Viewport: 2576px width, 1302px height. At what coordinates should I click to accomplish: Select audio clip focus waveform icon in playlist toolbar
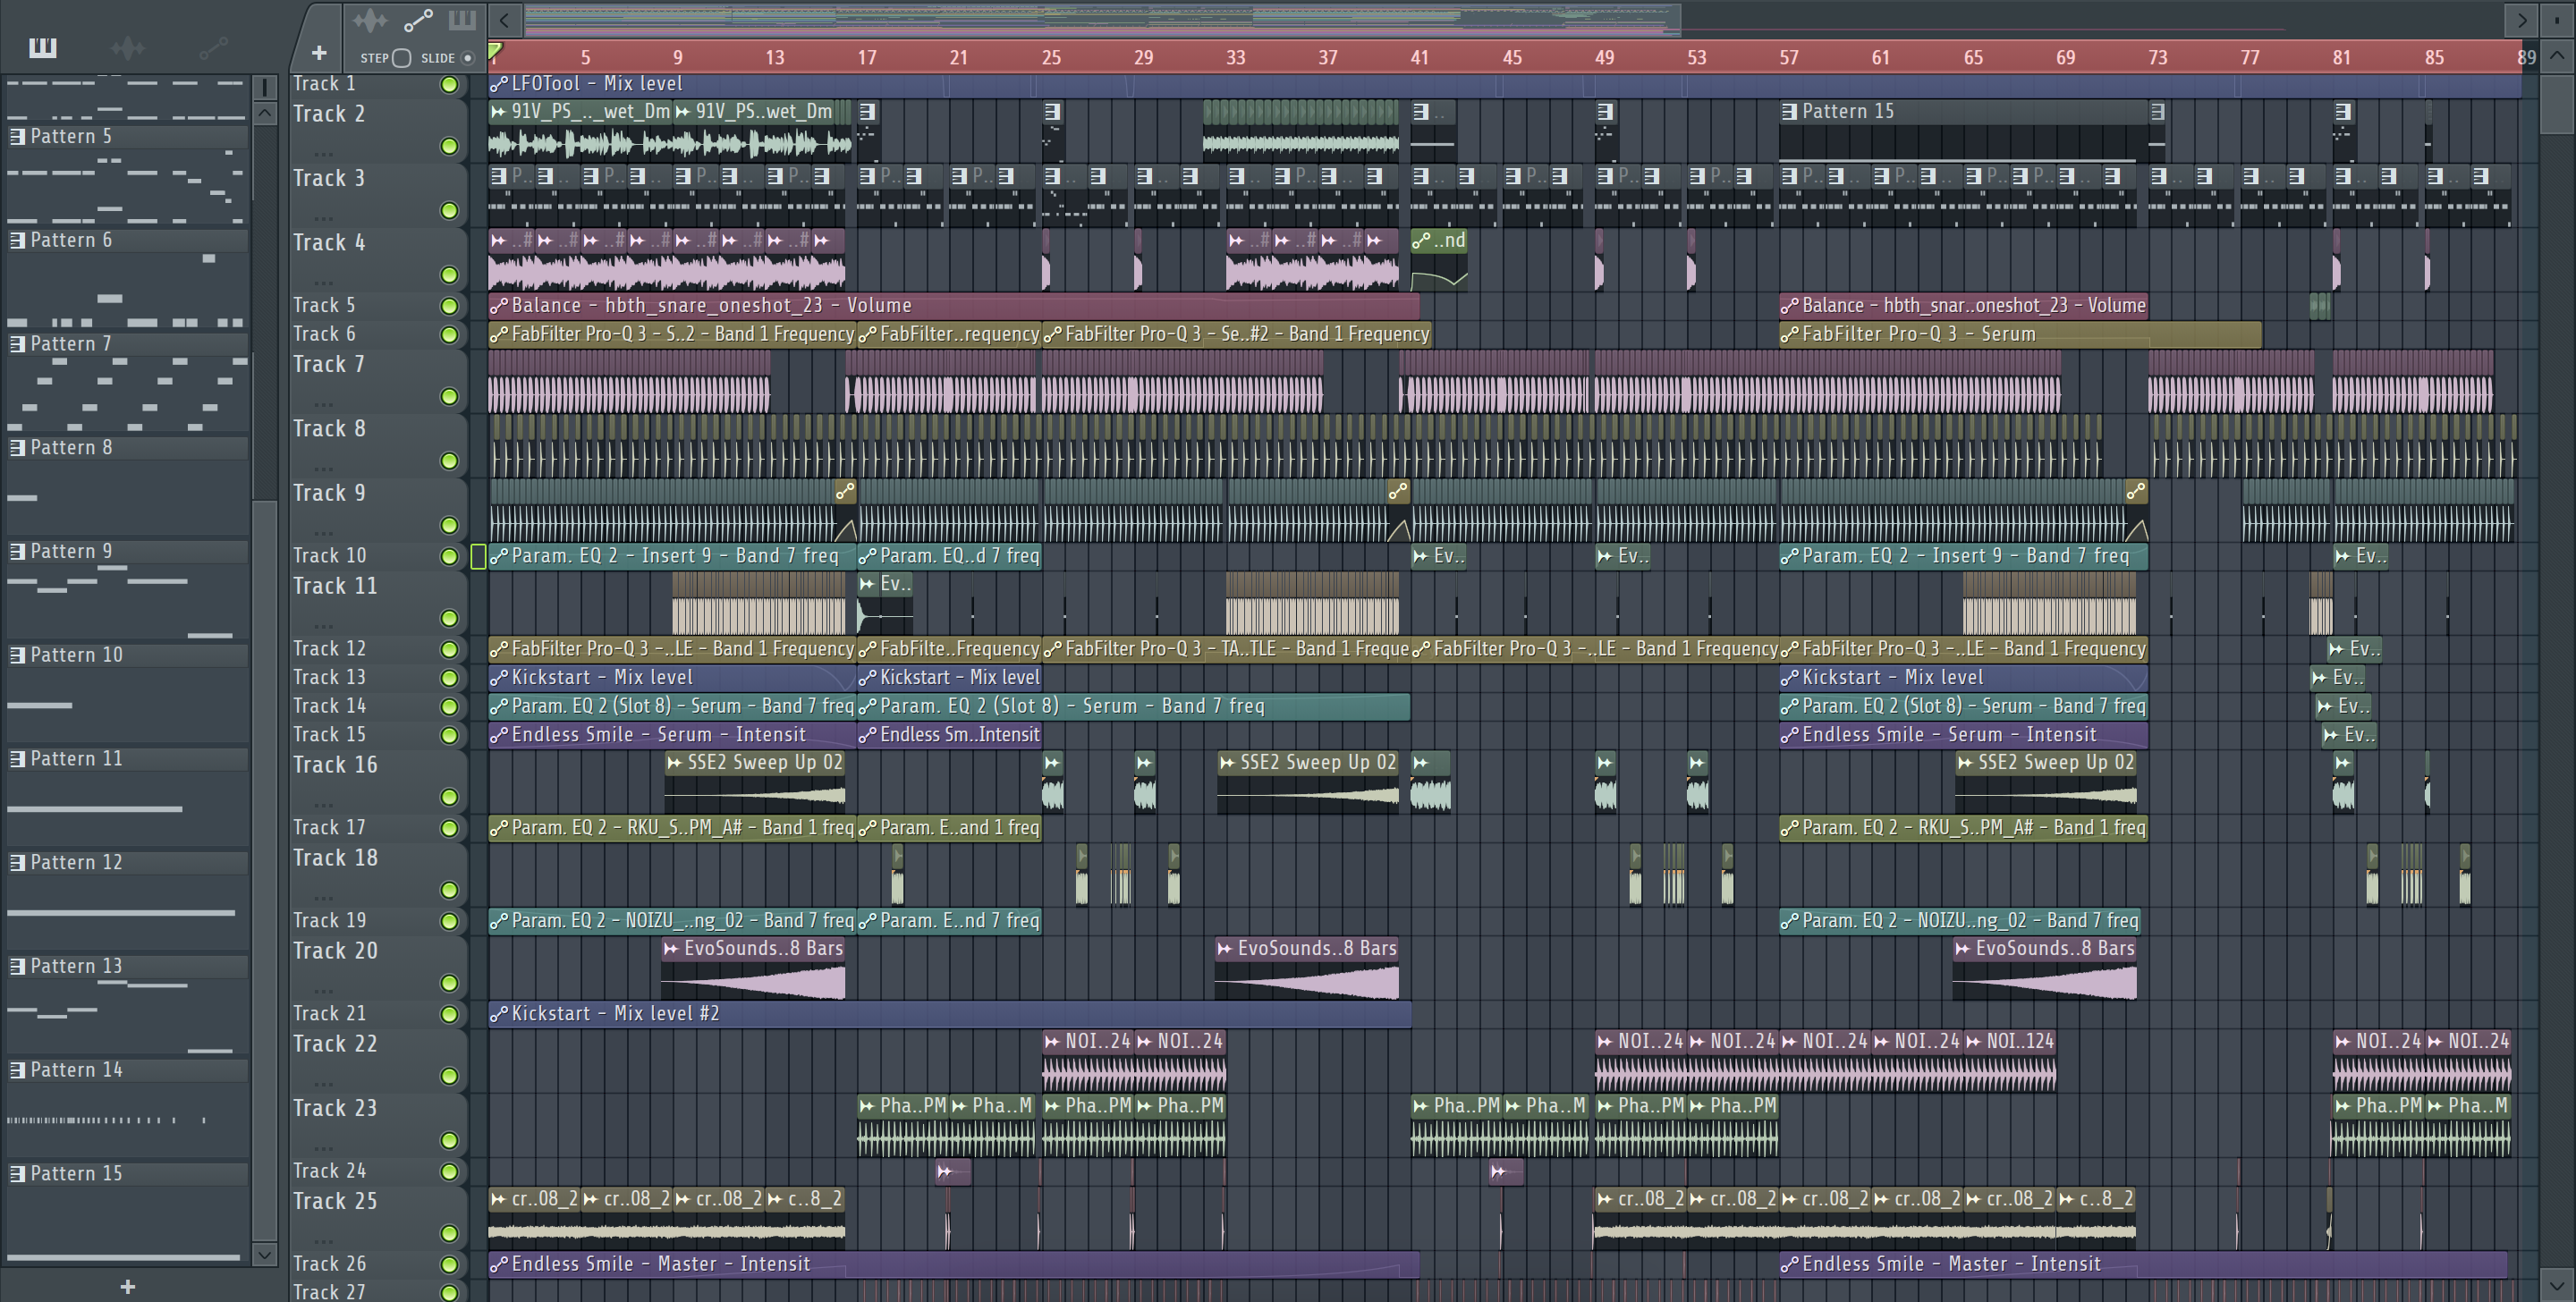coord(369,20)
